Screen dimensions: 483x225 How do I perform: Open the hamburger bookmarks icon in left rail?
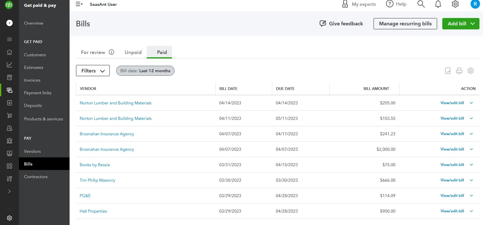point(9,40)
